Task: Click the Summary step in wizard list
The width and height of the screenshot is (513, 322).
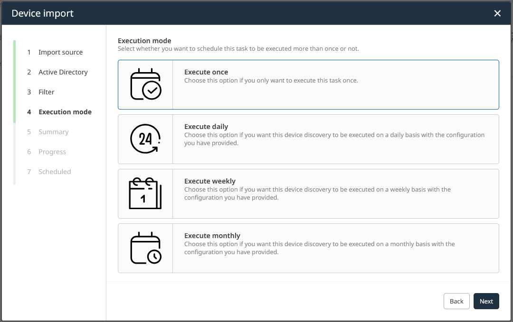Action: tap(53, 132)
